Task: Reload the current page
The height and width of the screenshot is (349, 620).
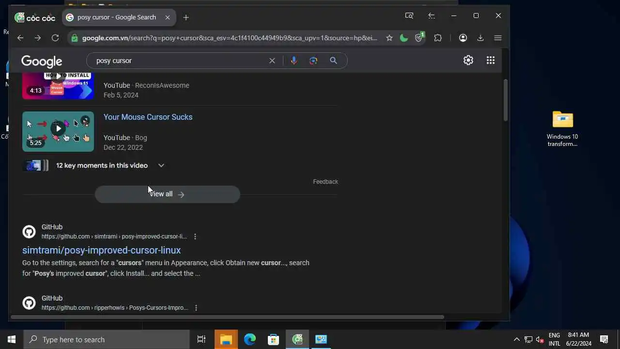Action: tap(55, 38)
